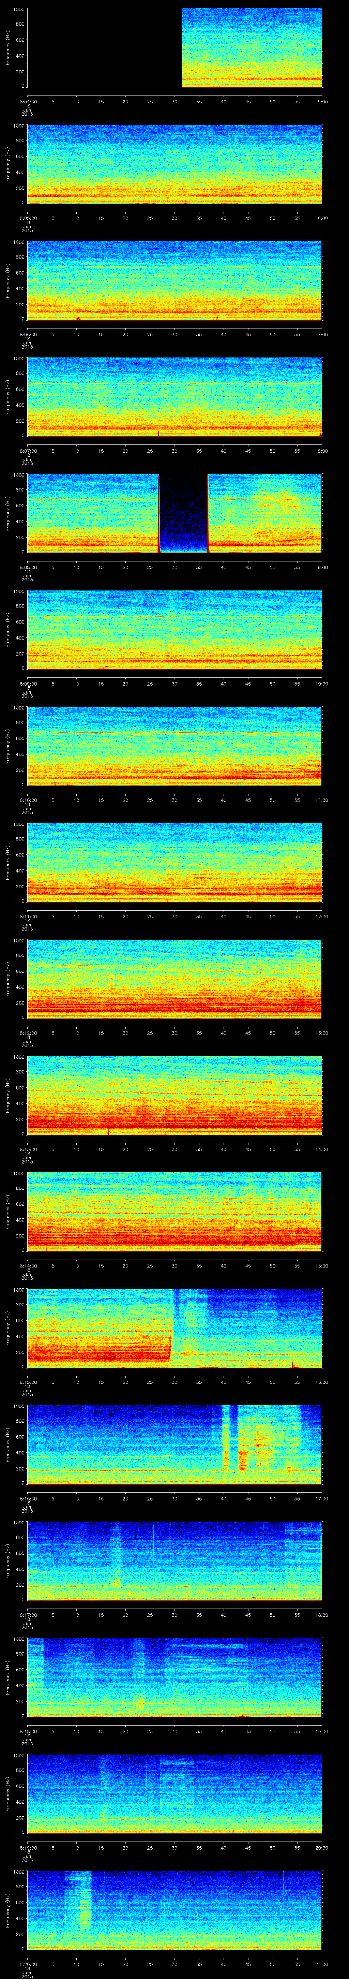Viewport: 349px width, 1979px height.
Task: Select the spectrogram panel starting at 8:18:00
Action: 174,1677
